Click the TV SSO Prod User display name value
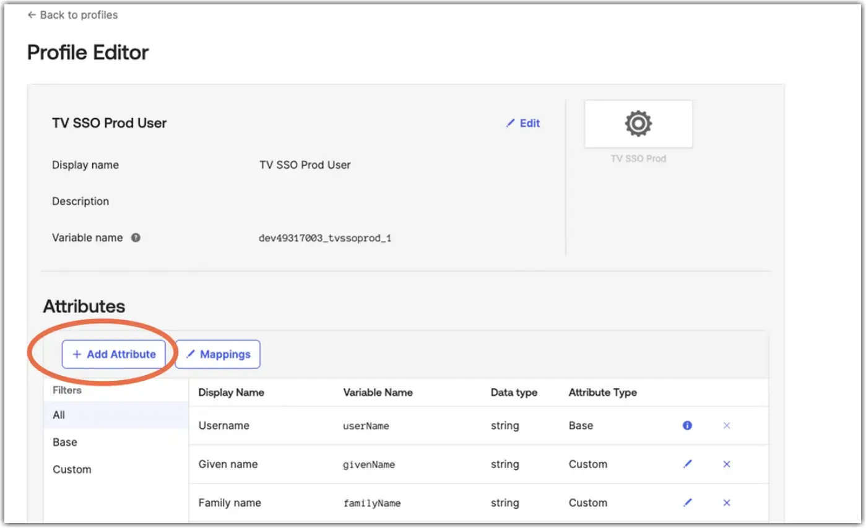The image size is (866, 528). [305, 165]
